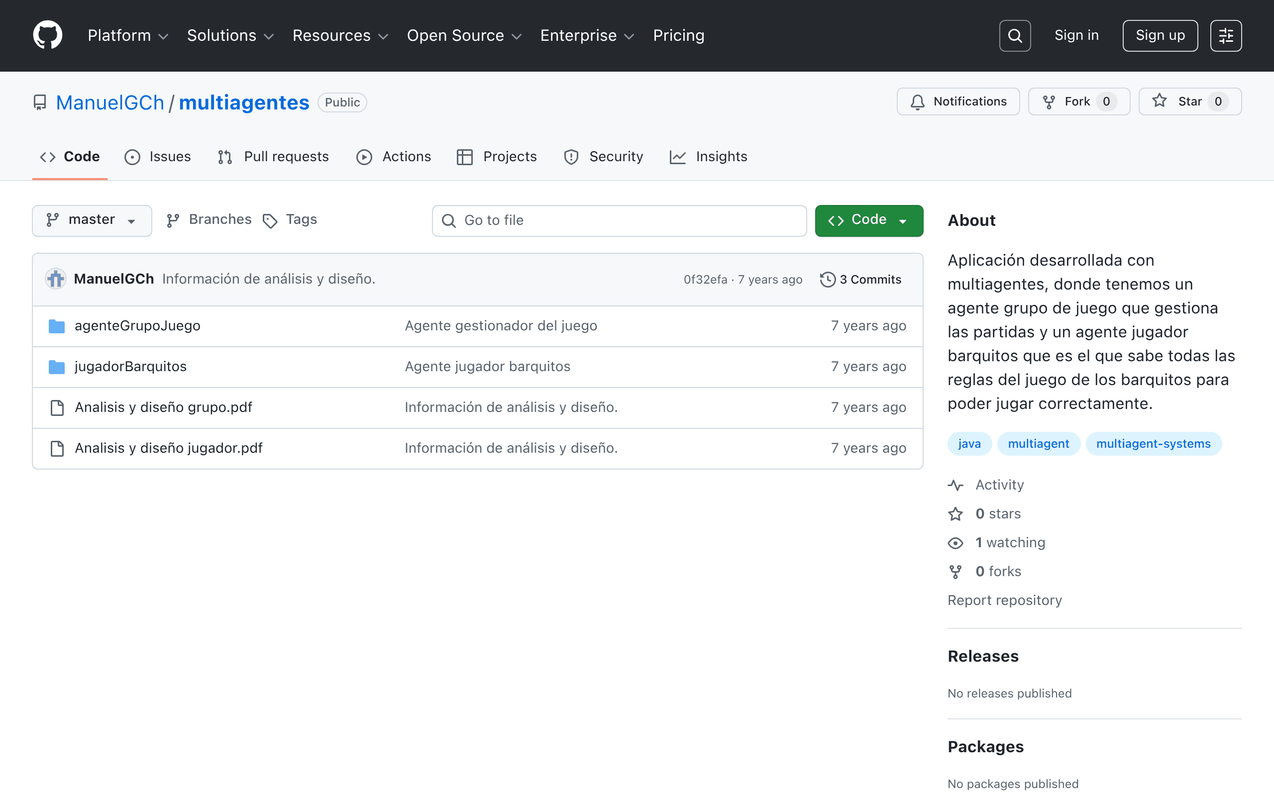The height and width of the screenshot is (796, 1274).
Task: Open the jugadorBarquitos folder
Action: [x=130, y=367]
